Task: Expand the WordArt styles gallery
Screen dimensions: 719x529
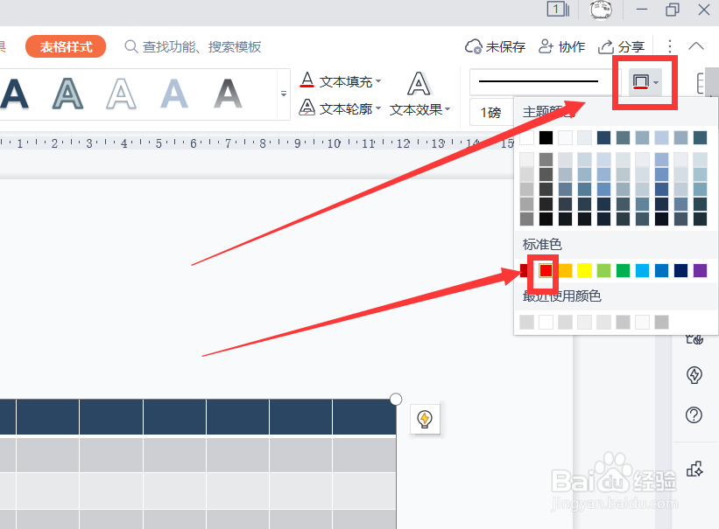Action: tap(284, 94)
